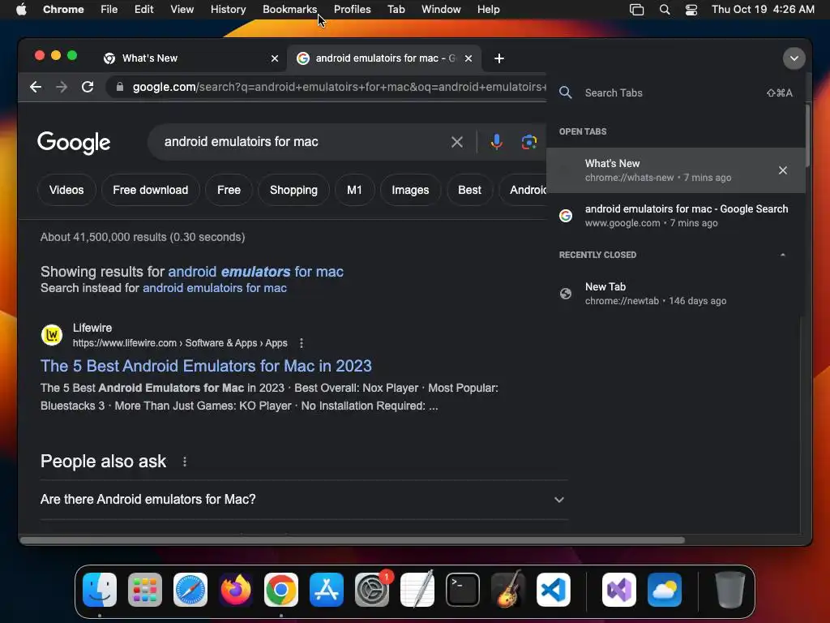Open the App Store from the Dock
830x623 pixels.
click(327, 590)
